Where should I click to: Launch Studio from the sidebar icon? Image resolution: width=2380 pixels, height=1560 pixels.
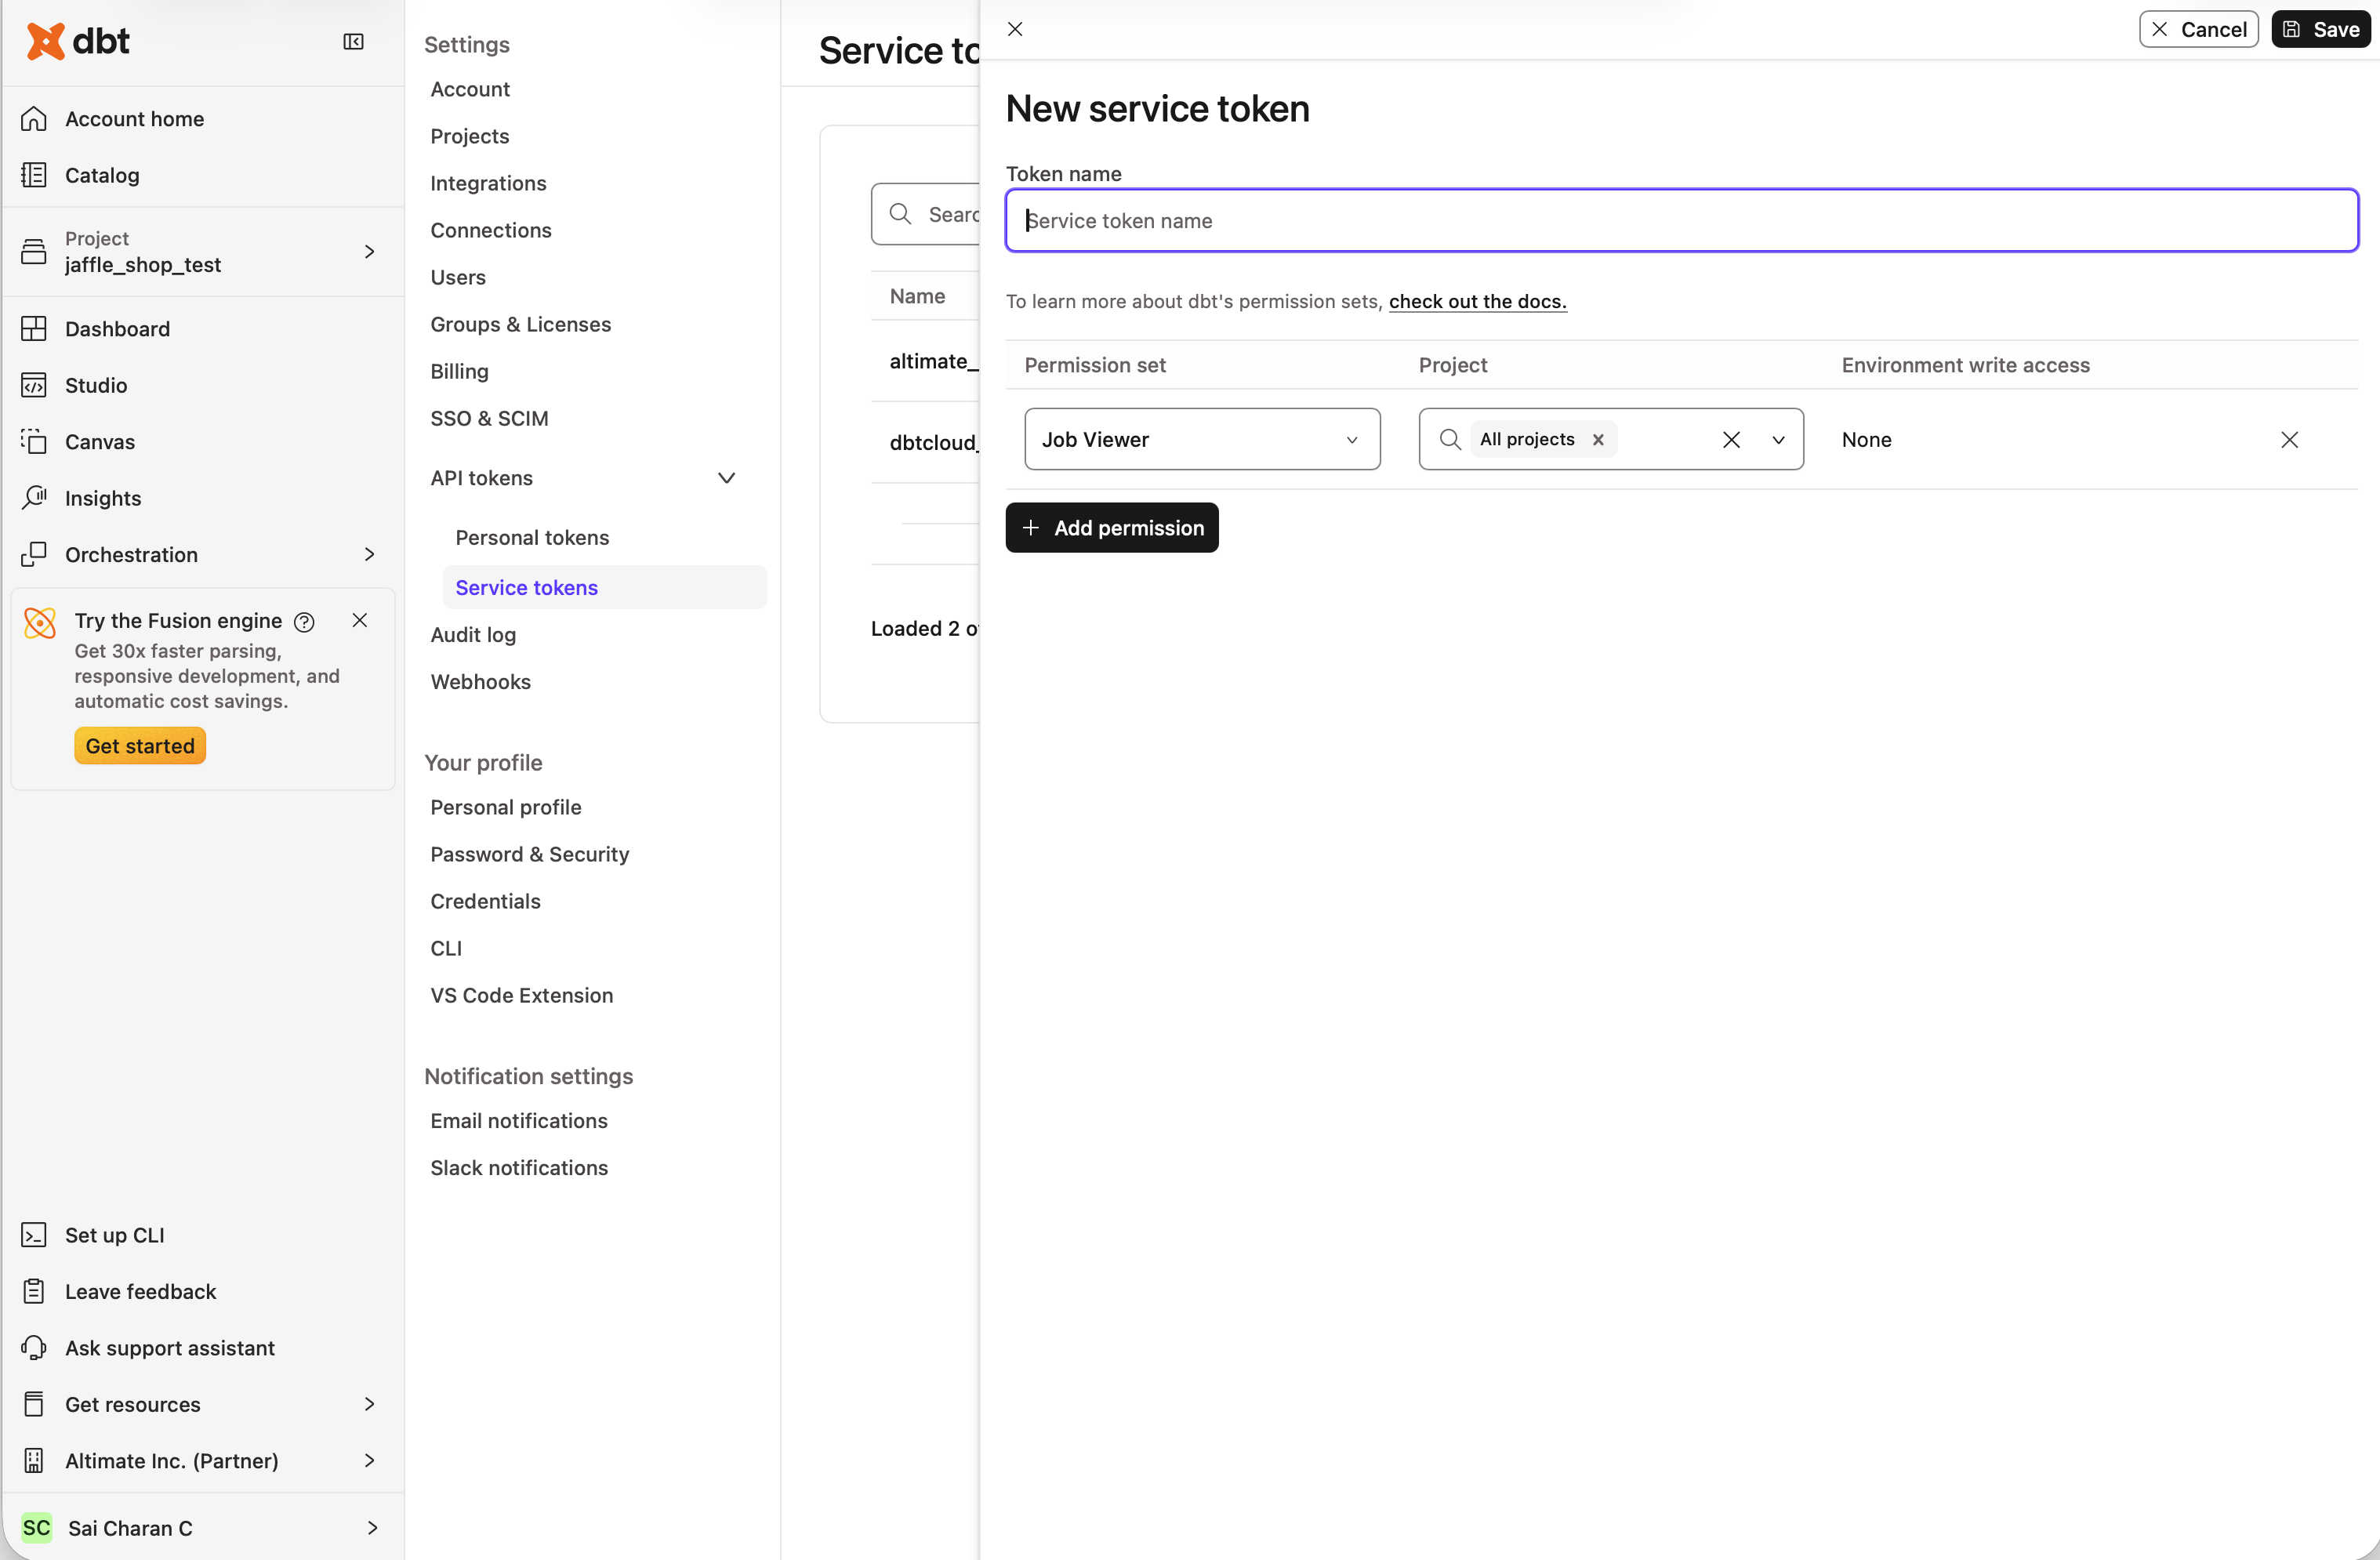(x=34, y=384)
